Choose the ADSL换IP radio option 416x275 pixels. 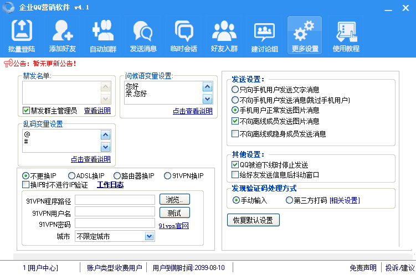[x=71, y=175]
